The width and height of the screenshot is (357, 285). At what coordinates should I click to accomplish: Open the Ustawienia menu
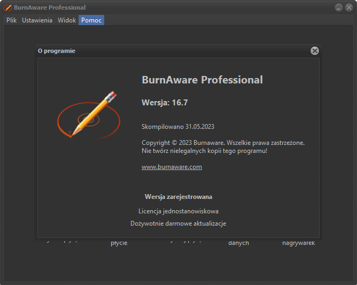tap(37, 20)
